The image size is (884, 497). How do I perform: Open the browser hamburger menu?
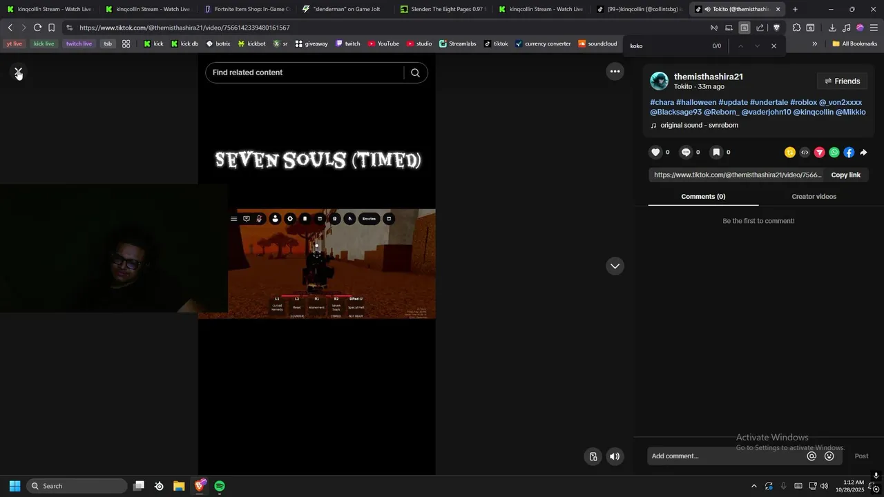tap(874, 28)
